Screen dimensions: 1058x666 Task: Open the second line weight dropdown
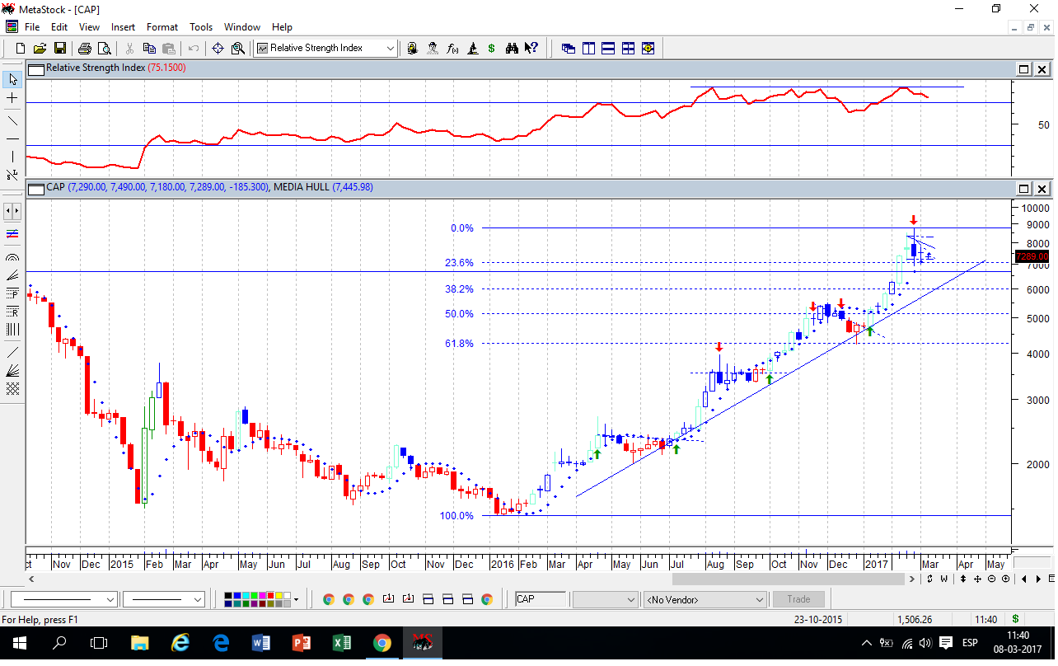point(197,599)
